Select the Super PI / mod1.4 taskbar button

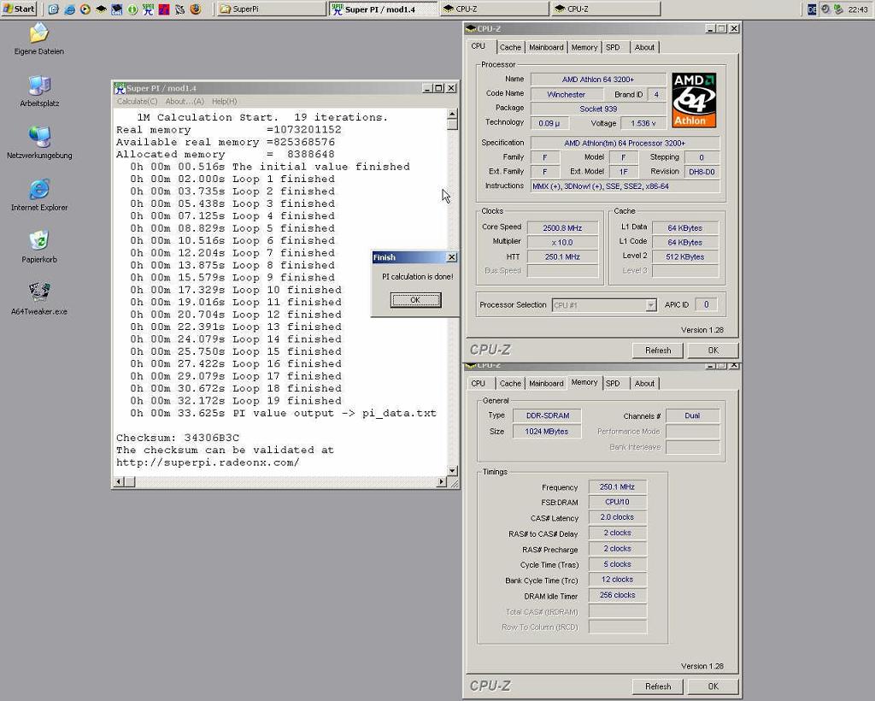click(x=384, y=9)
